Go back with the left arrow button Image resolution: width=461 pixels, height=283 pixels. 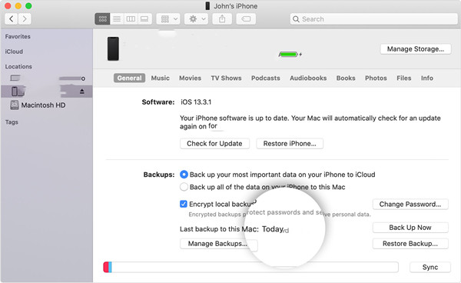coord(12,18)
